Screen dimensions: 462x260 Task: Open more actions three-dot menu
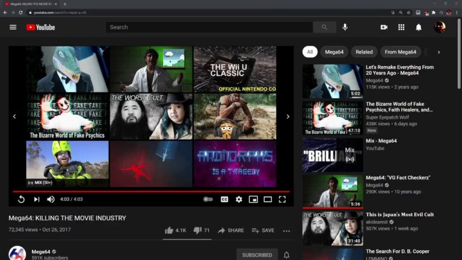(286, 231)
